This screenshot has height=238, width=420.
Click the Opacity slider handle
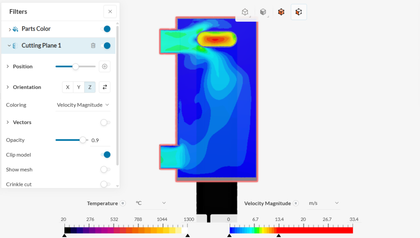tap(83, 140)
